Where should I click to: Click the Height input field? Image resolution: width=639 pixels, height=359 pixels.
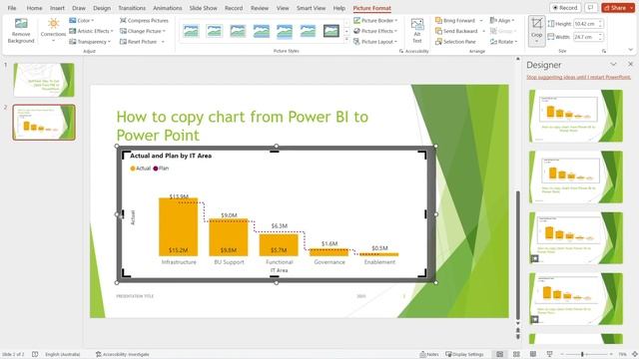click(585, 24)
